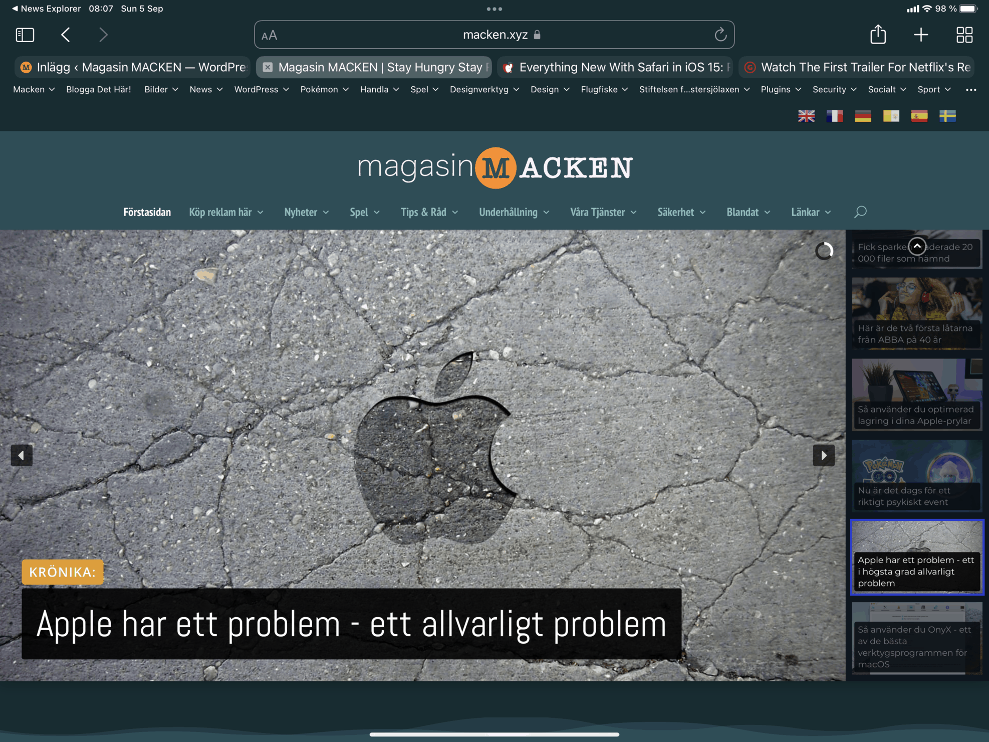Open the Säkerhet site menu
This screenshot has height=742, width=989.
[681, 212]
